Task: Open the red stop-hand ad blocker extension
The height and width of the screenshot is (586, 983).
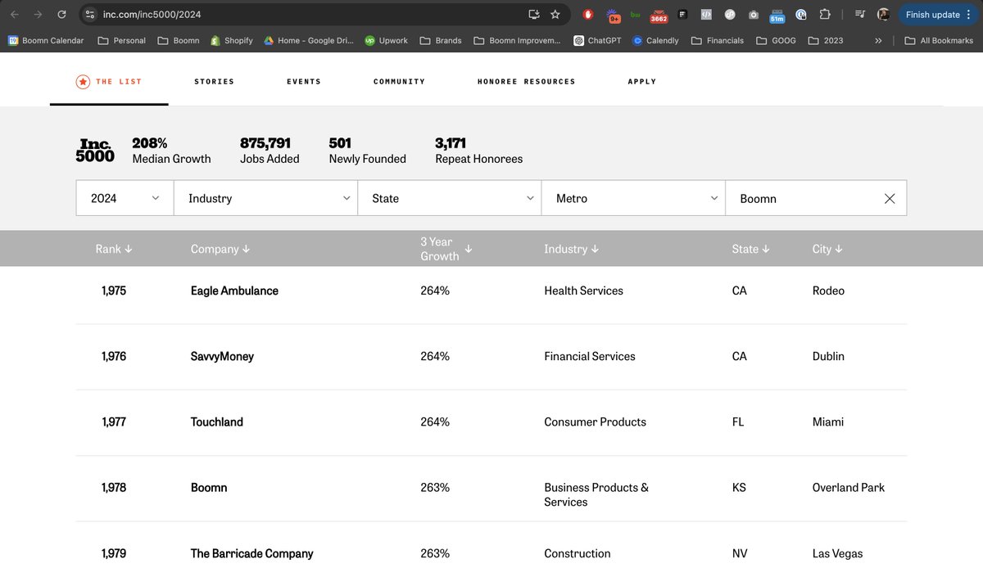Action: click(x=588, y=15)
